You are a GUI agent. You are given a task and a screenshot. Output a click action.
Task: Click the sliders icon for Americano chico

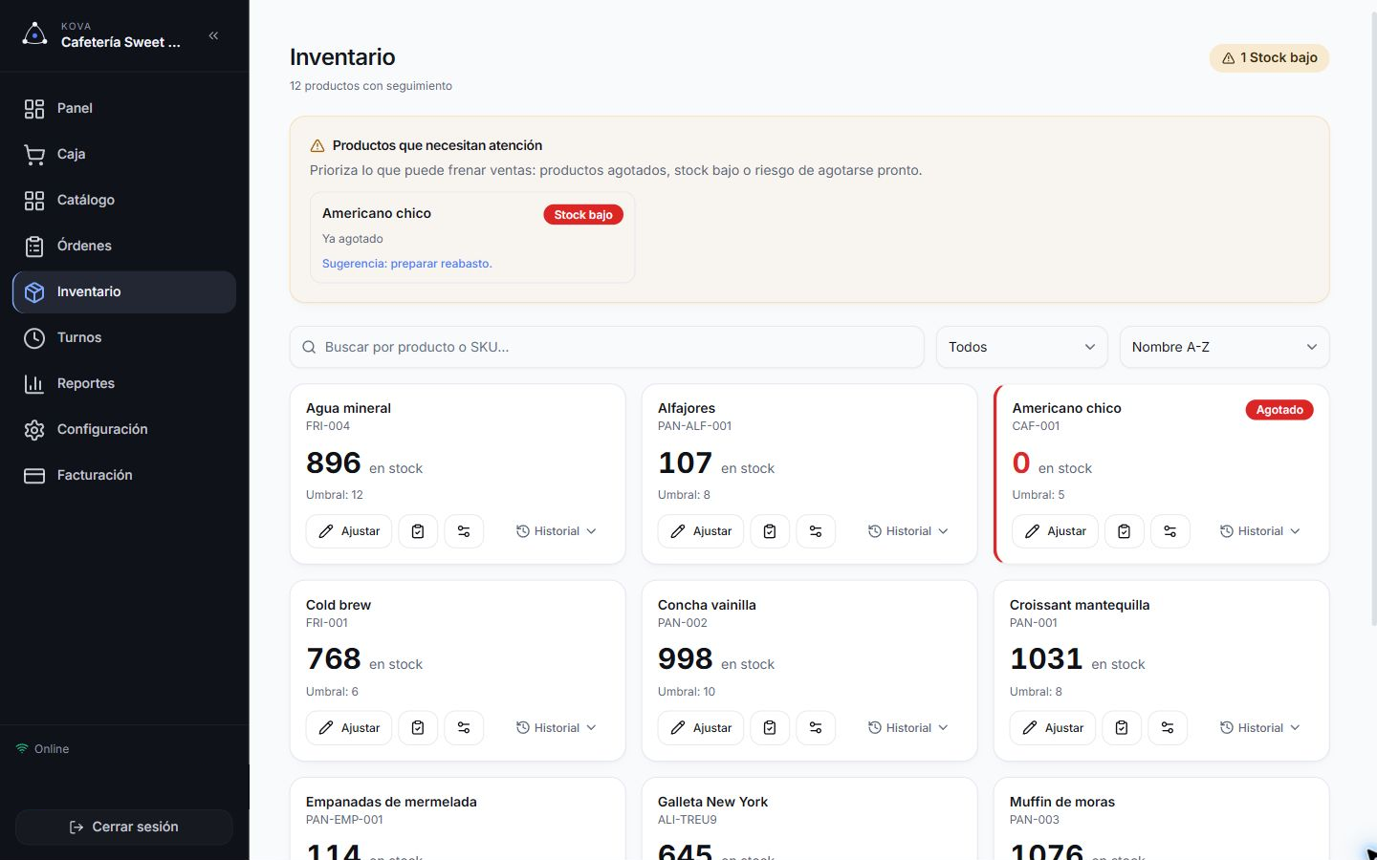(x=1170, y=531)
